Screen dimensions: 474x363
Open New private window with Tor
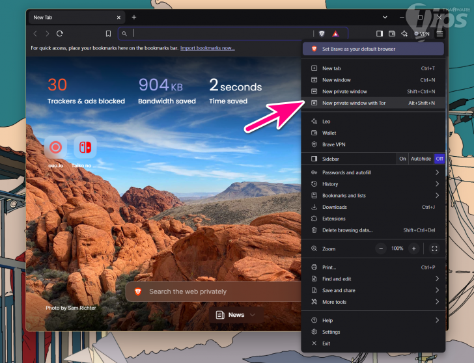373,103
